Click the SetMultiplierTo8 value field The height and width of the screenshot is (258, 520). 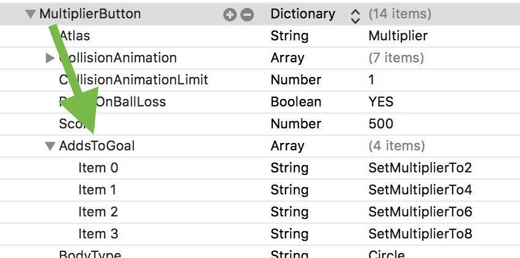coord(420,234)
